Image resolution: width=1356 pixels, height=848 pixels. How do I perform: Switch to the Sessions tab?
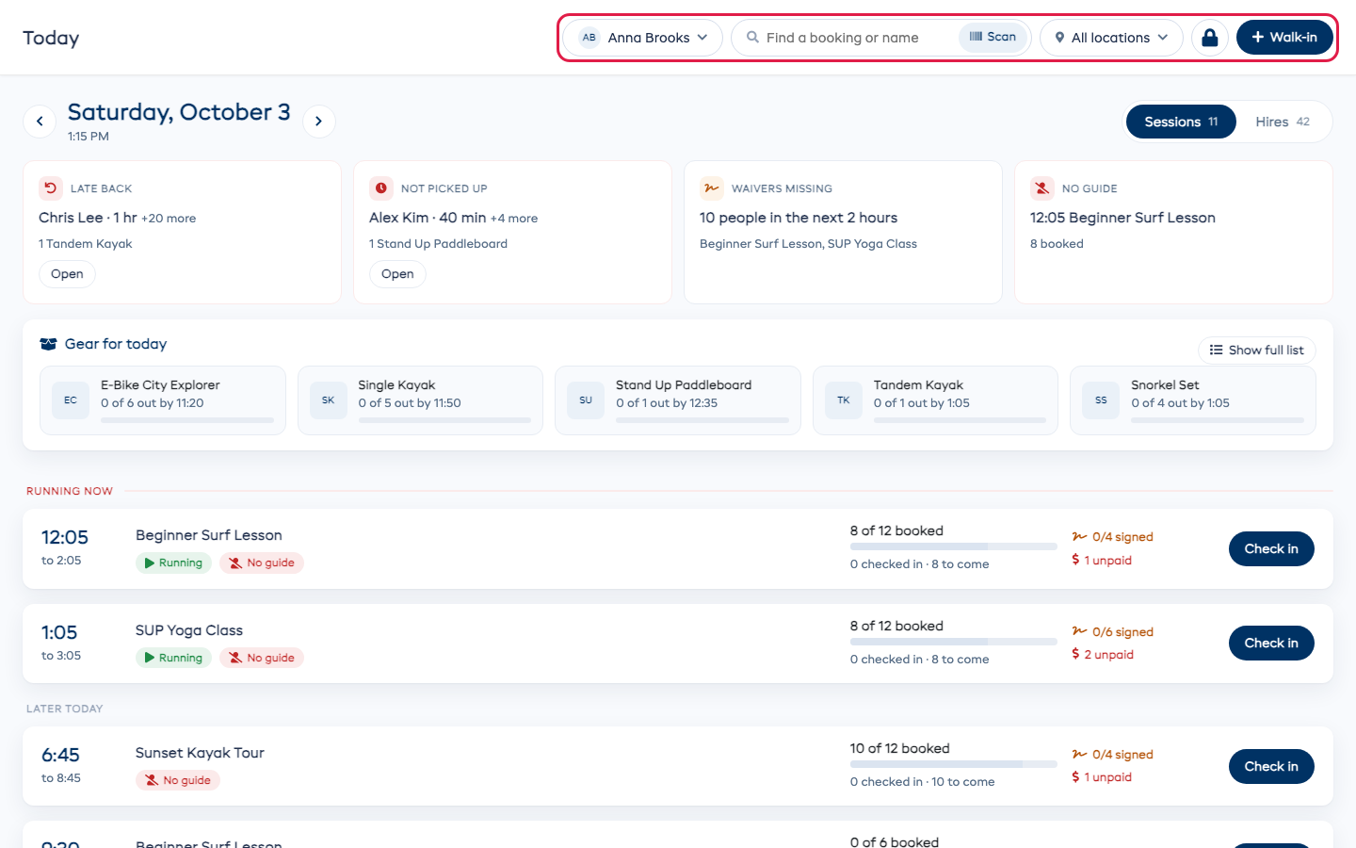[x=1181, y=122]
